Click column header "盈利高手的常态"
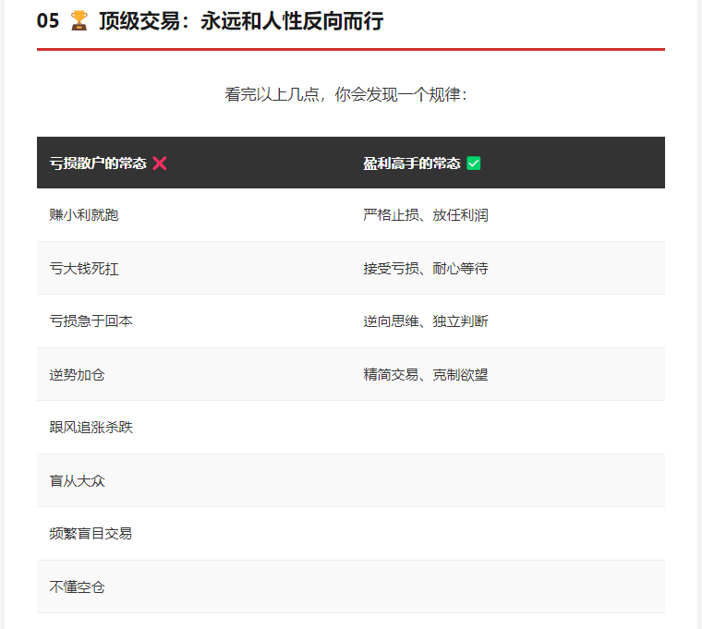The width and height of the screenshot is (702, 629). point(412,163)
